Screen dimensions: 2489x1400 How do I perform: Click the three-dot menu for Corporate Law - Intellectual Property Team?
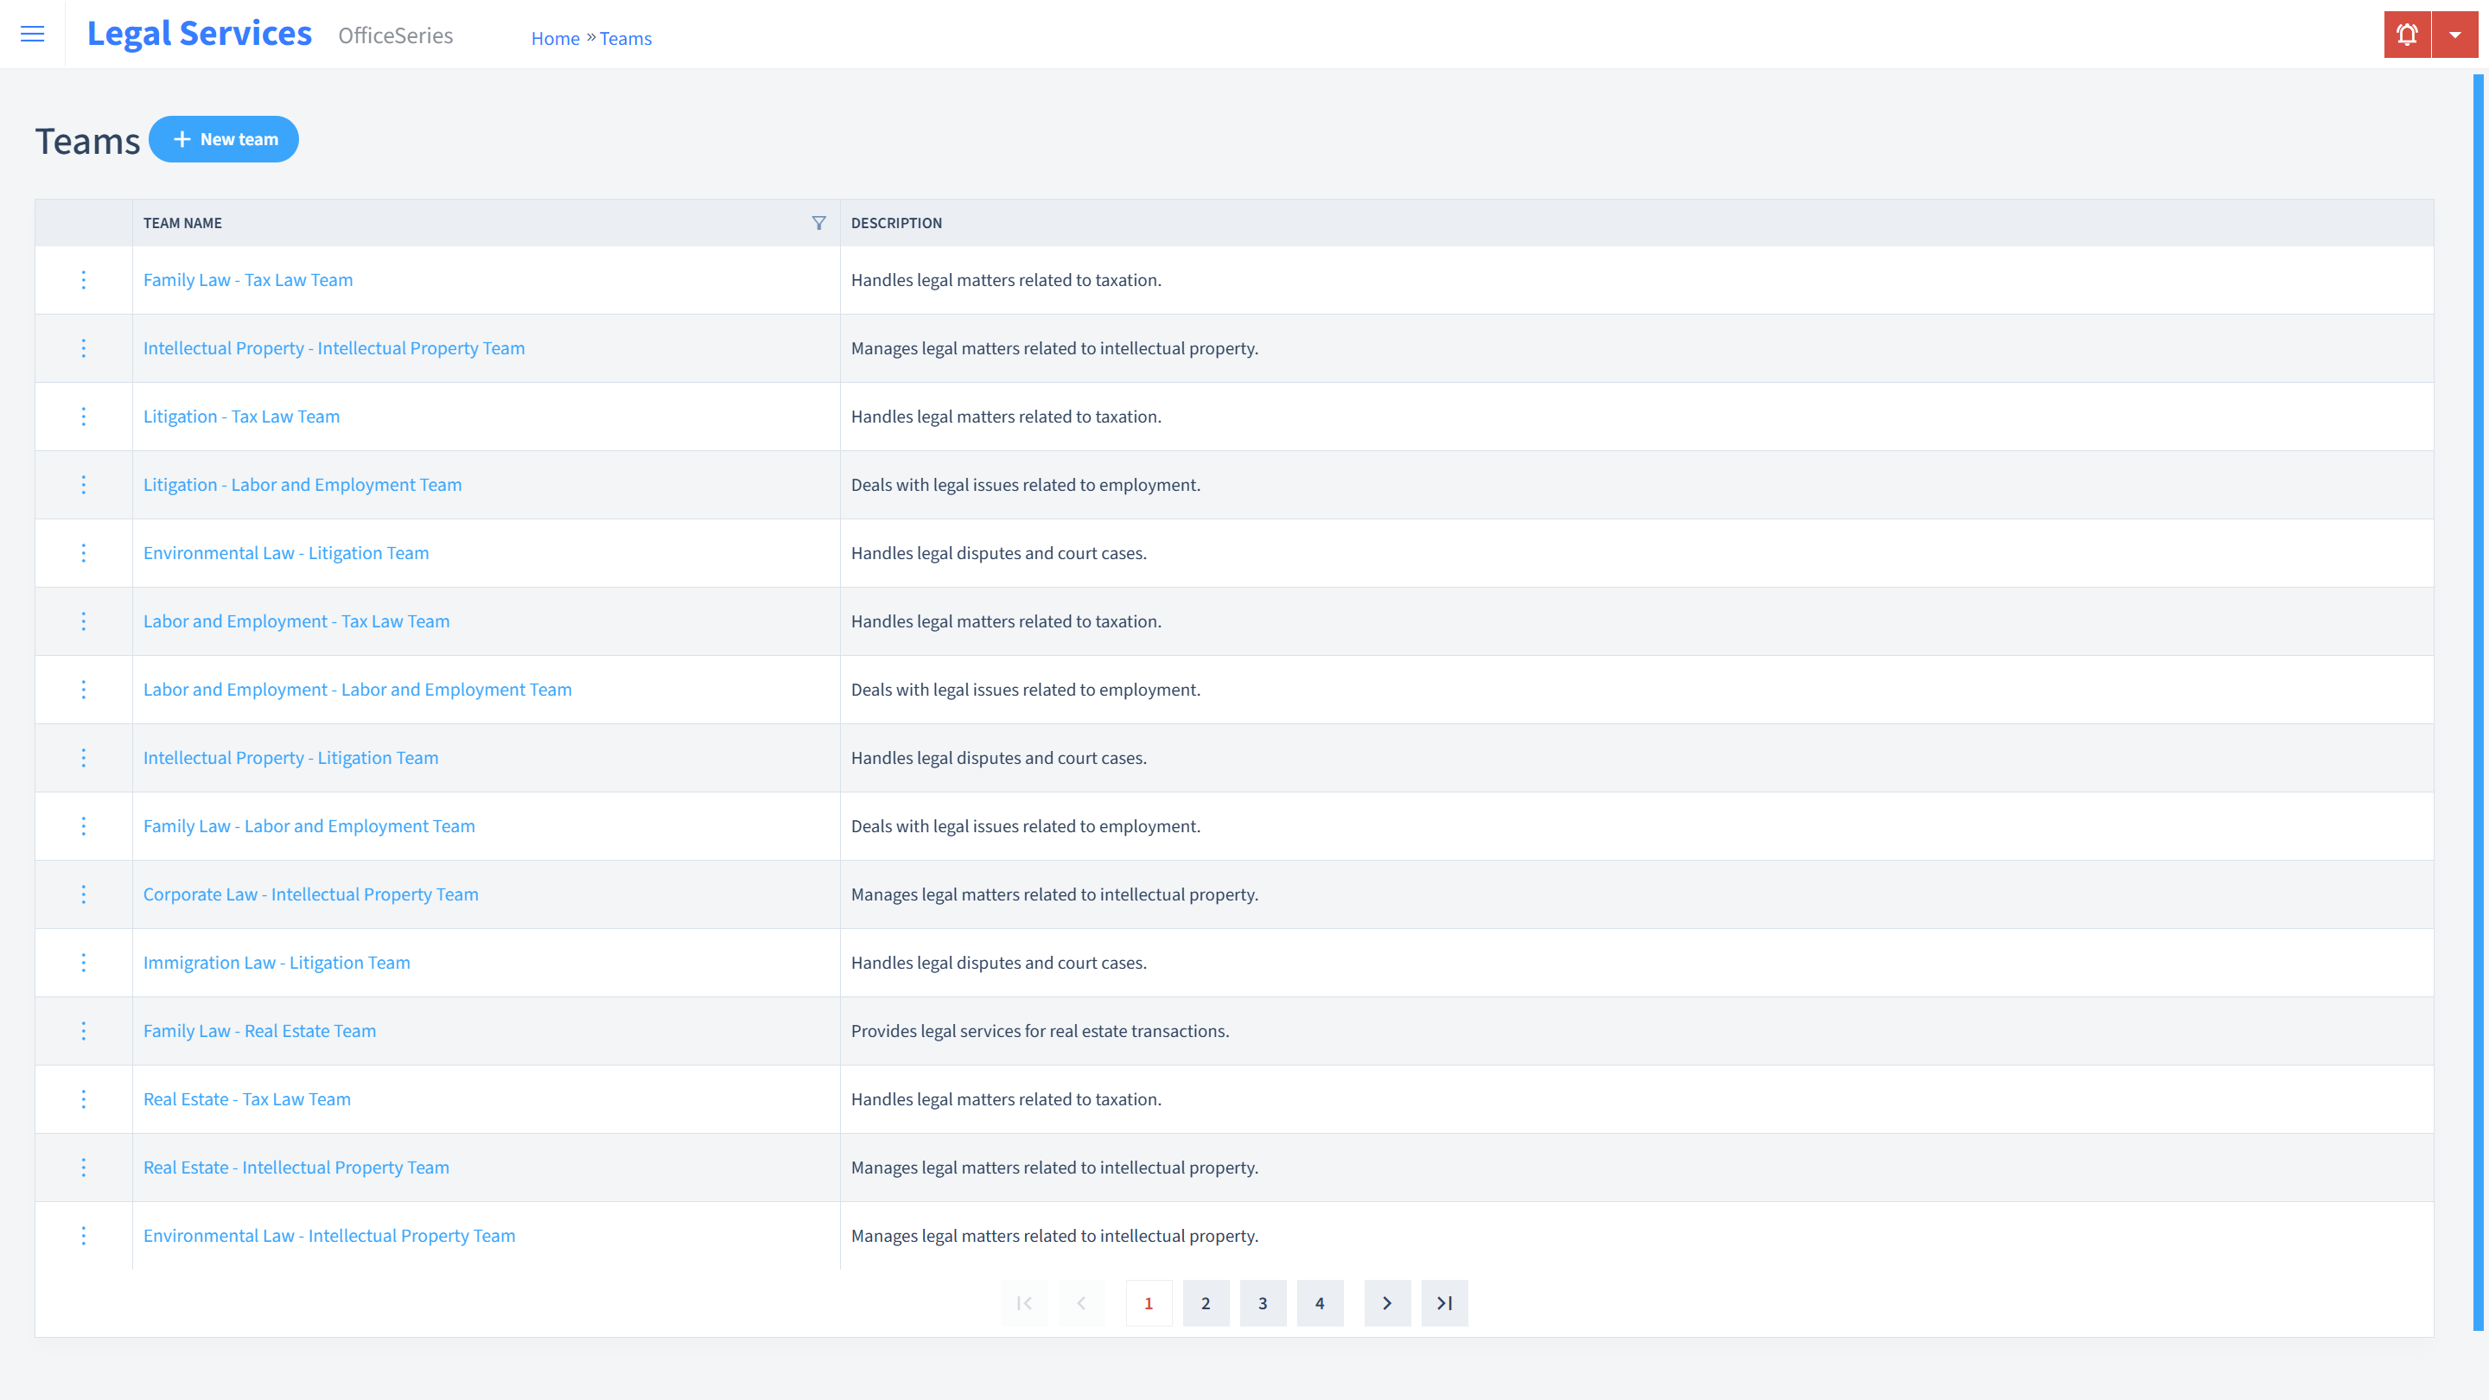click(x=82, y=894)
